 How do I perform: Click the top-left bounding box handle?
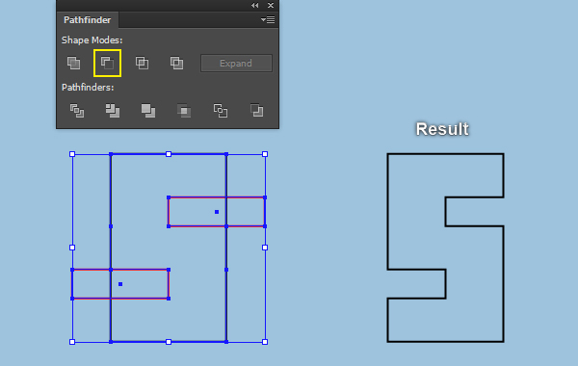point(72,154)
